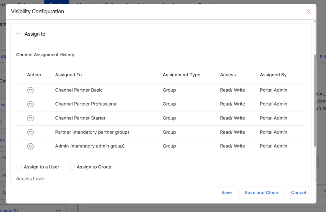Collapse the Assign to section

pyautogui.click(x=19, y=34)
